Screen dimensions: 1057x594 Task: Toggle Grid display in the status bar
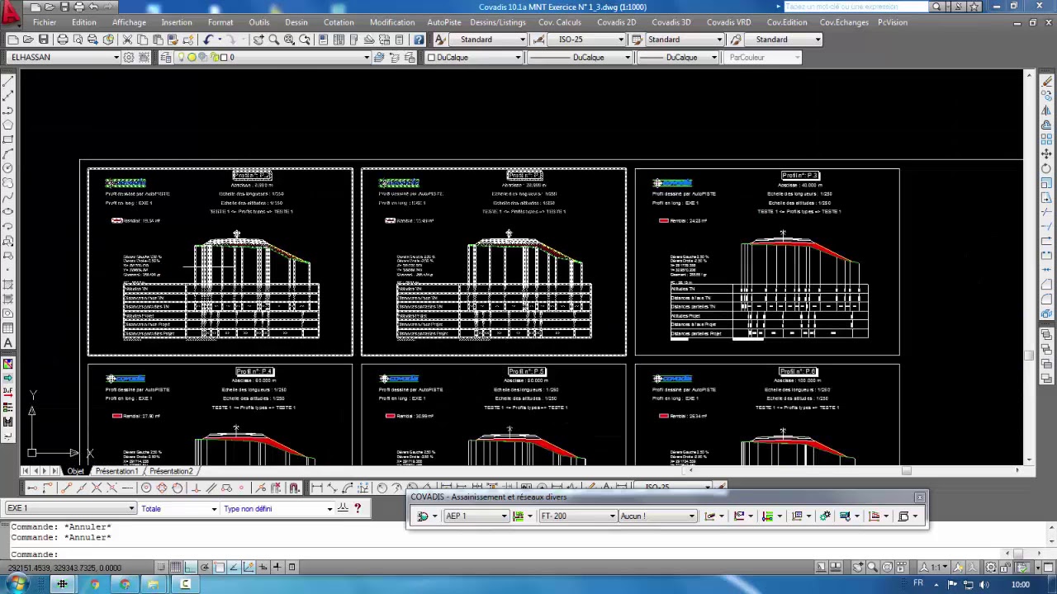(x=176, y=567)
